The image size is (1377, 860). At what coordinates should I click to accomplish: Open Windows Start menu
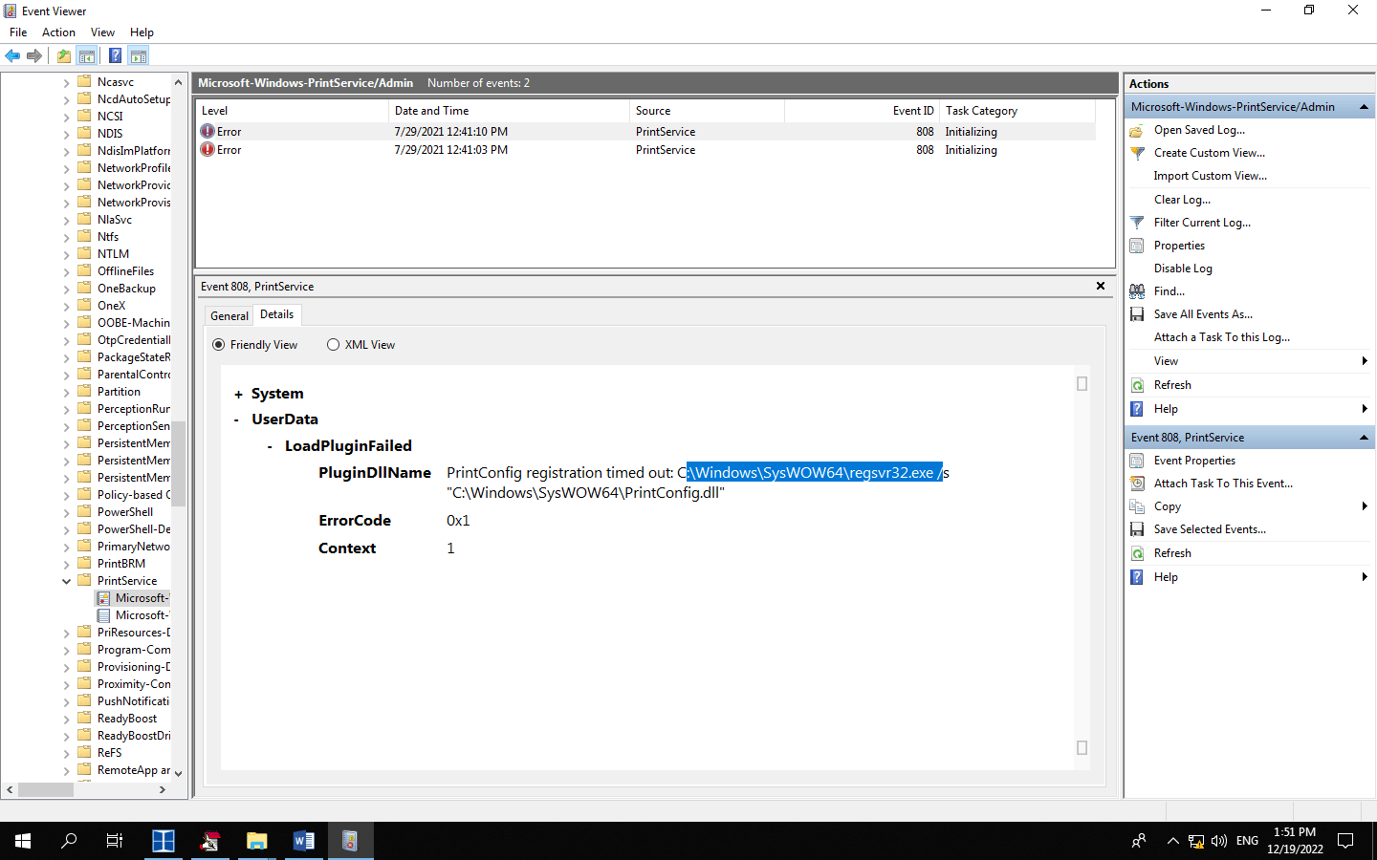tap(23, 841)
